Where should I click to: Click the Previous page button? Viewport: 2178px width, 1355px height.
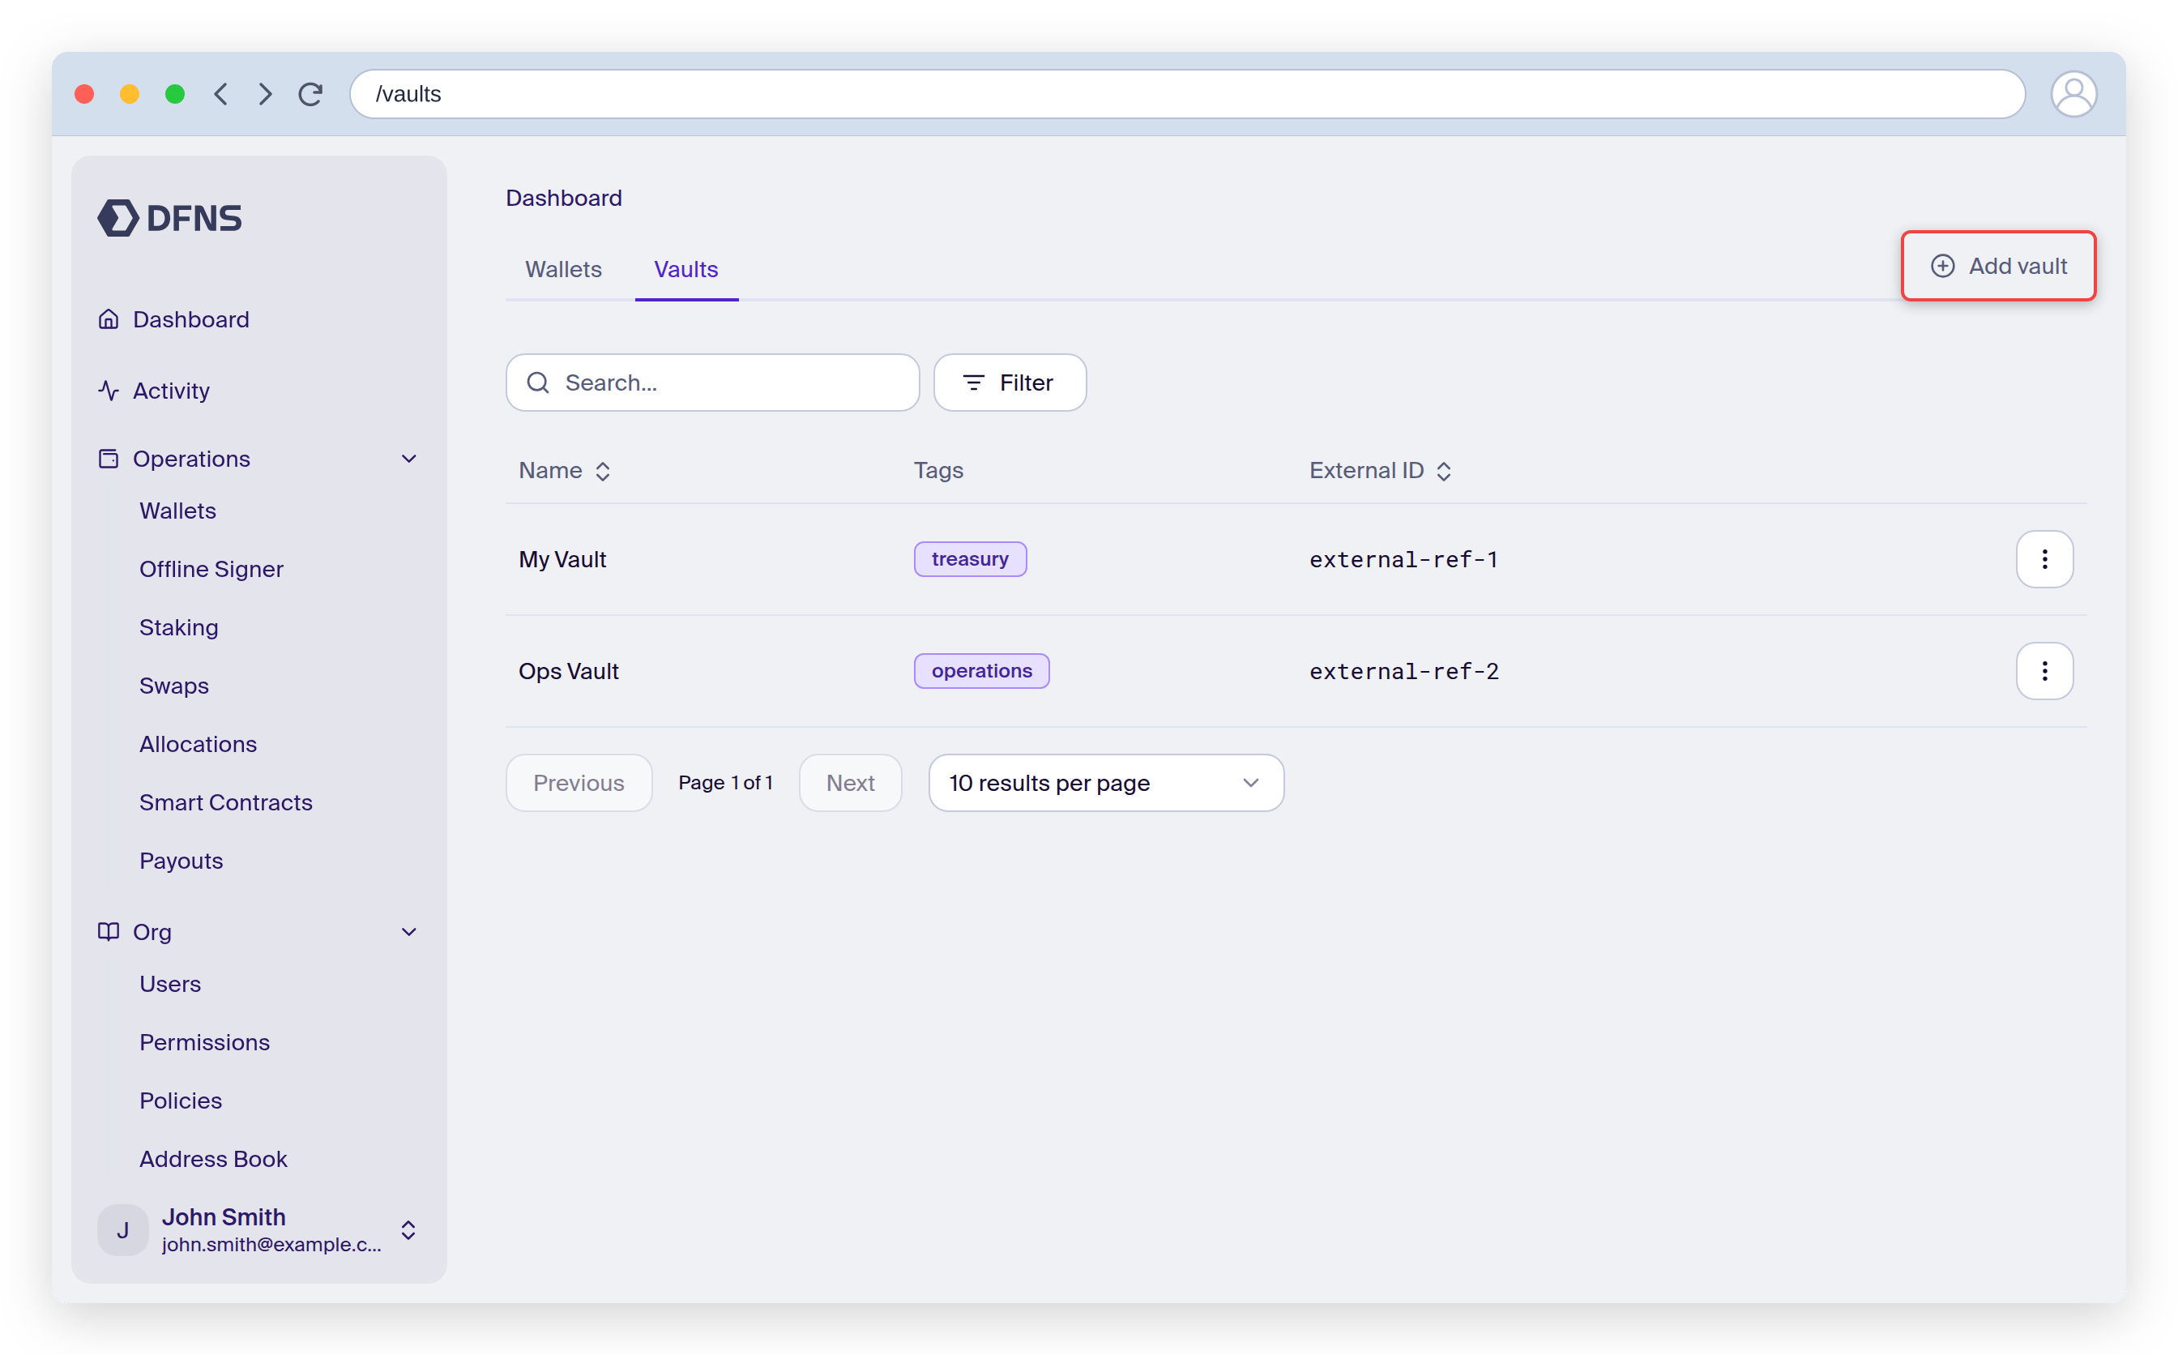tap(579, 783)
